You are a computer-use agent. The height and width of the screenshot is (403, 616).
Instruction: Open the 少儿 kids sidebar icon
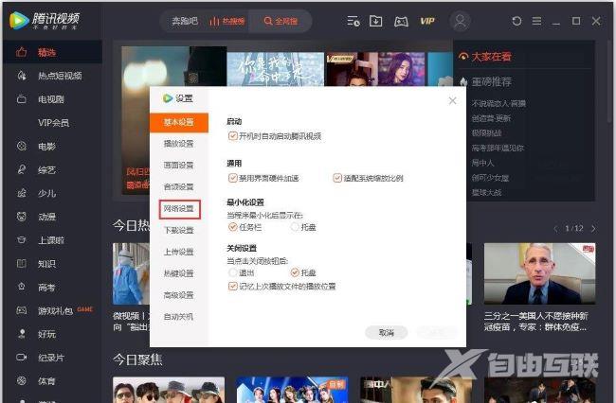click(x=22, y=193)
